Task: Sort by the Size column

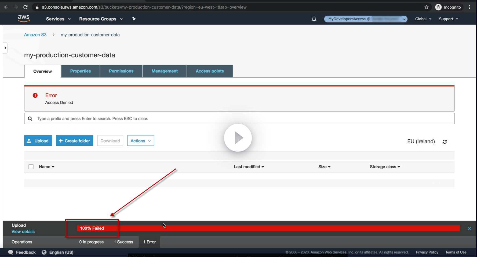Action: point(325,167)
